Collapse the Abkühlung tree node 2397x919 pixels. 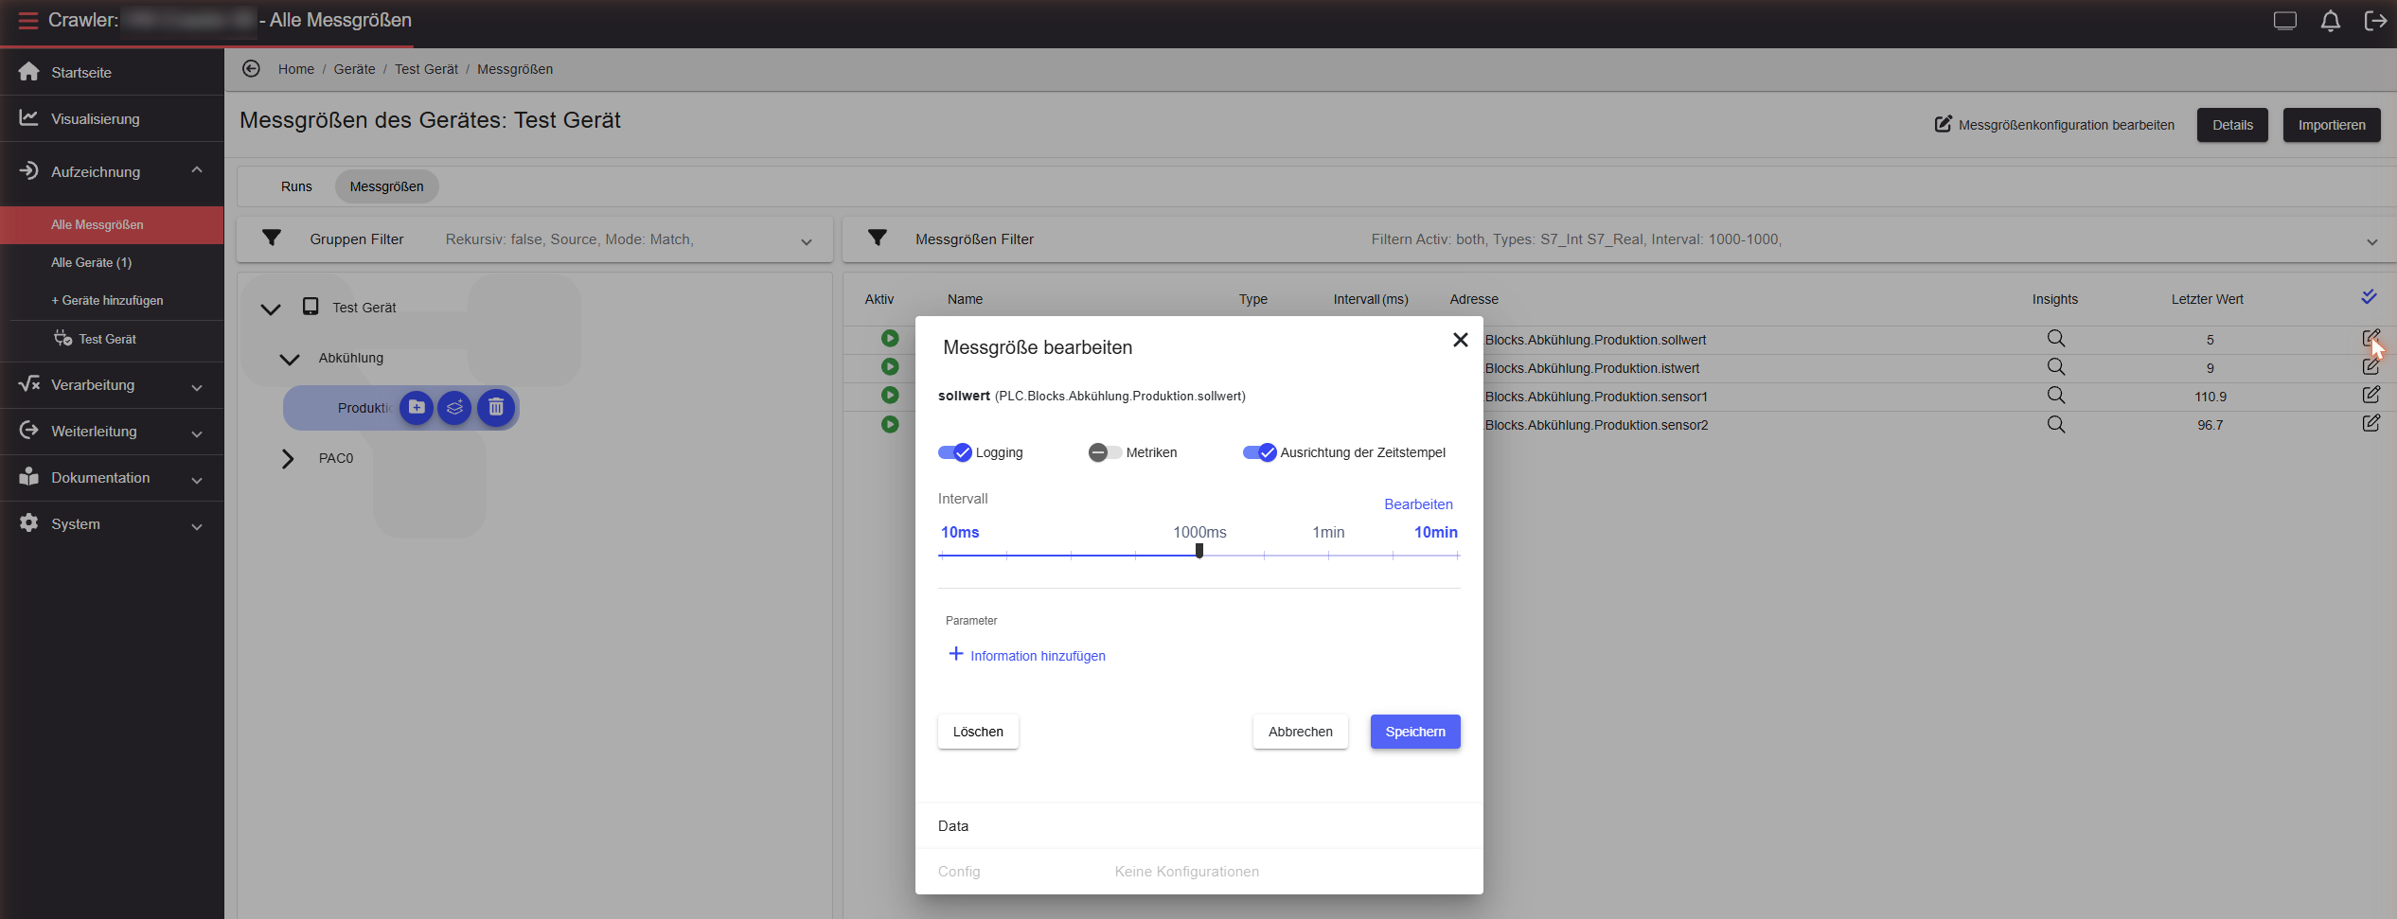(x=290, y=359)
